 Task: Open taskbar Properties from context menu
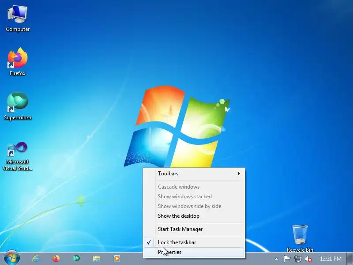(194, 252)
